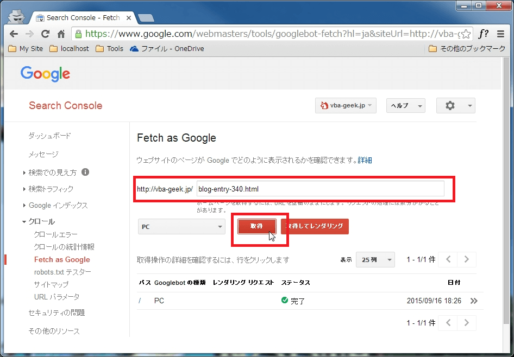Click the green checkmark next to 完了 status
Screen dimensions: 514x357
click(284, 300)
